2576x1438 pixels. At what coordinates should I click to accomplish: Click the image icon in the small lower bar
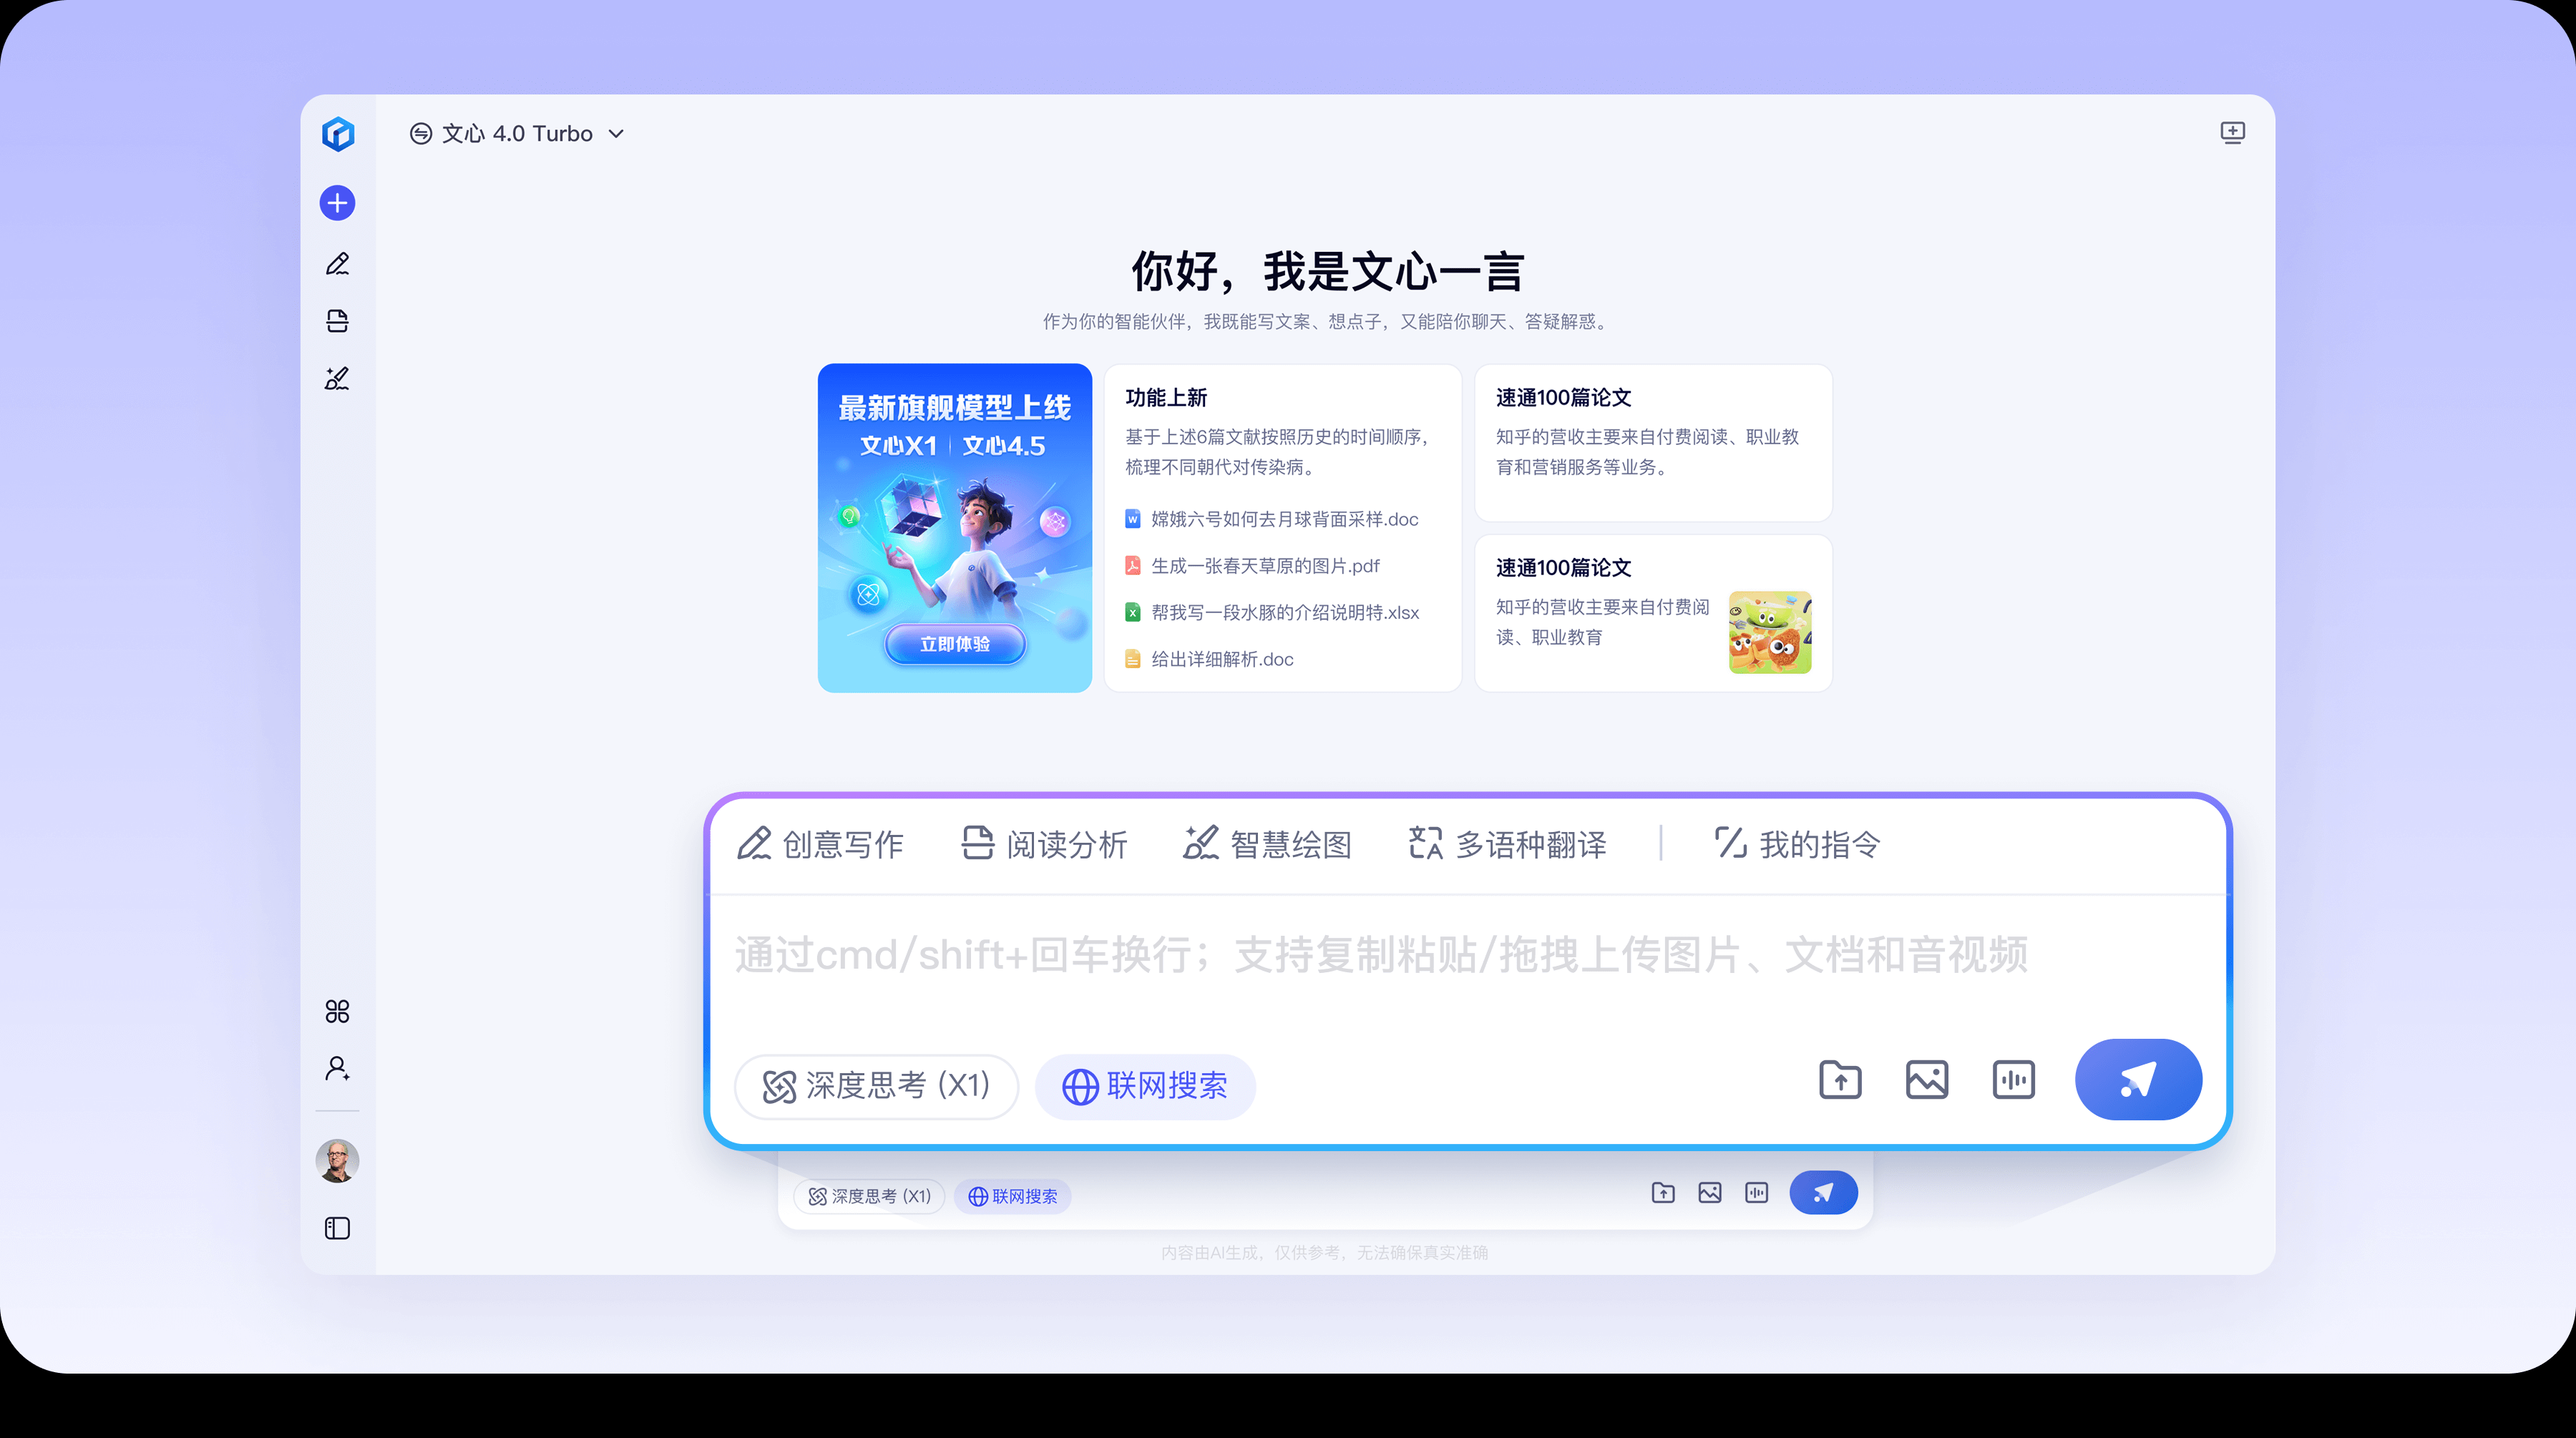[x=1710, y=1193]
